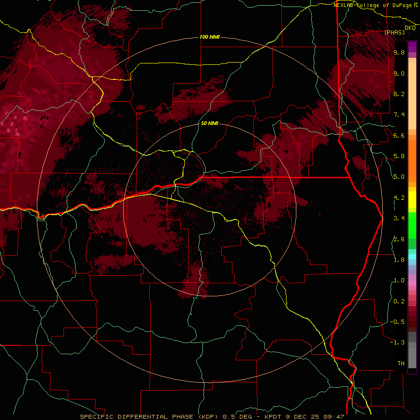The image size is (420, 420).
Task: Pick the gray segment of the color bar
Action: click(412, 350)
